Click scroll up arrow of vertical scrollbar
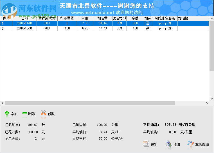 [211, 18]
